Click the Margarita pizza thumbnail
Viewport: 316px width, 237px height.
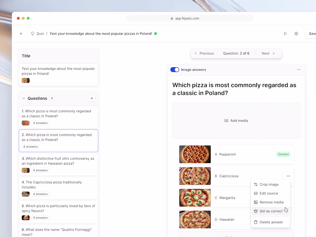[195, 198]
